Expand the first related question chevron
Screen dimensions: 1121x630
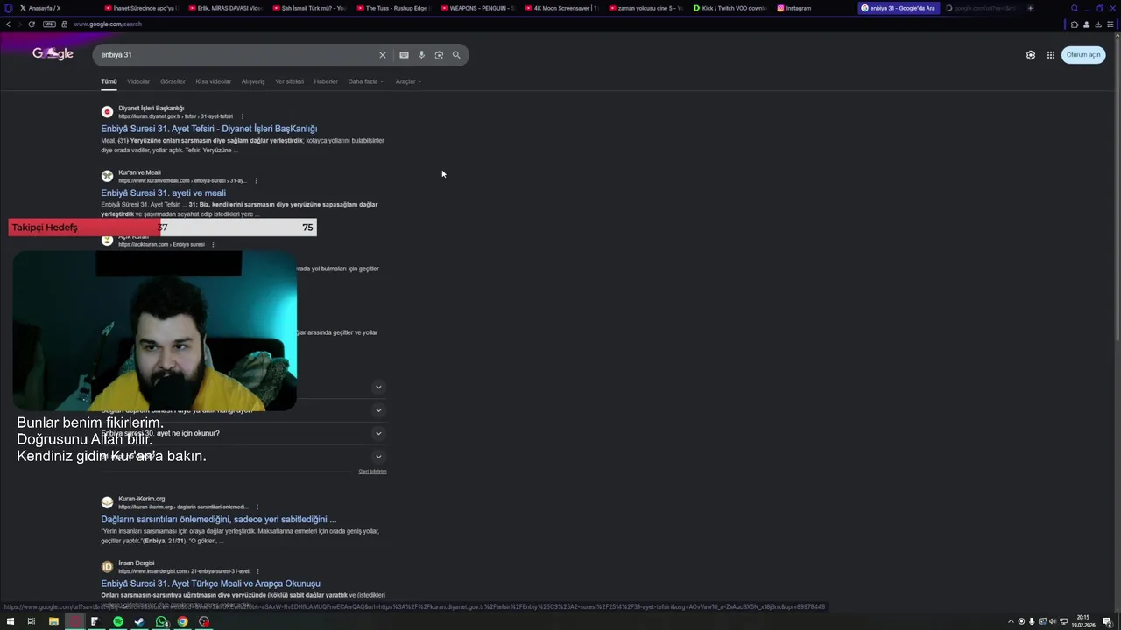(x=378, y=387)
